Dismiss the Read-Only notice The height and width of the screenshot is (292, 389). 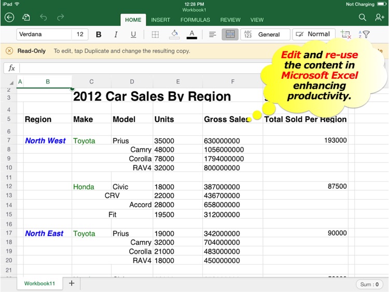click(9, 51)
